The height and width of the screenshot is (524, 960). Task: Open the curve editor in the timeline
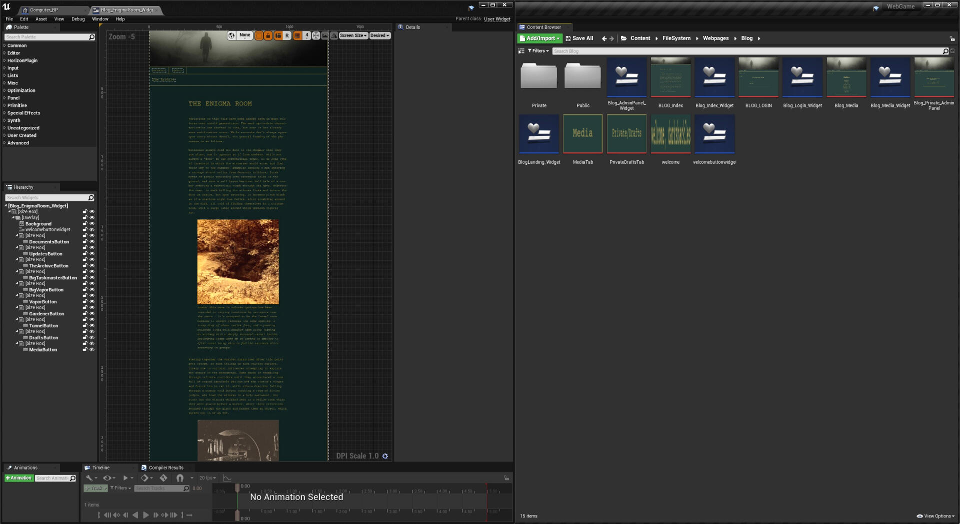coord(226,478)
